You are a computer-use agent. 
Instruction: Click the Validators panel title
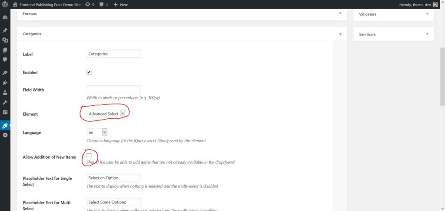point(368,14)
